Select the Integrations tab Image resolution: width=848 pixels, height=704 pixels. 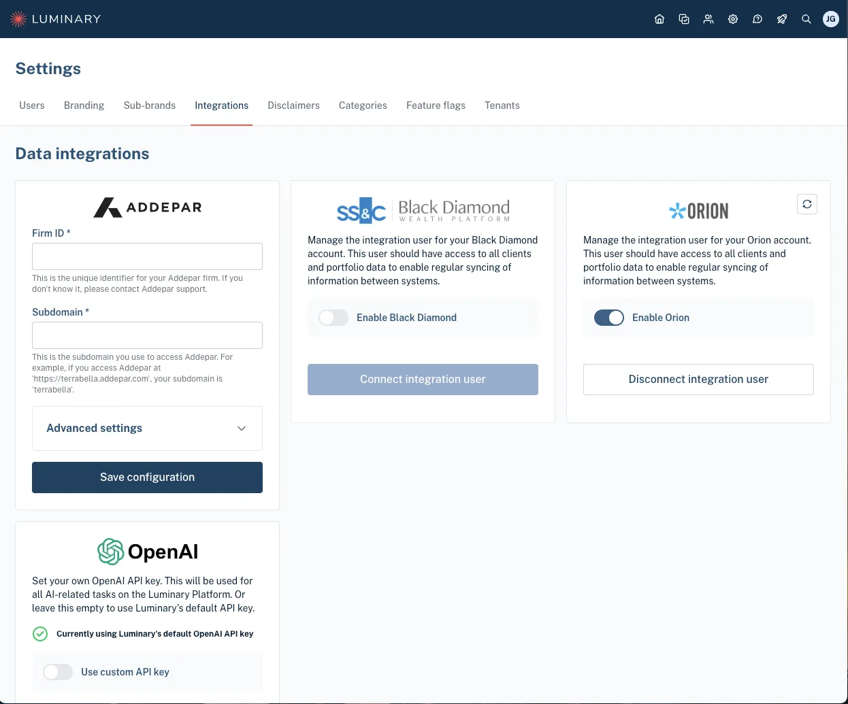point(222,105)
